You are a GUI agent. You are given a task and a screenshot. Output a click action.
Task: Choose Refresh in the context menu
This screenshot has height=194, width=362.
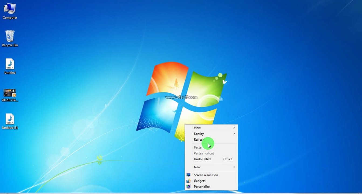click(x=211, y=140)
